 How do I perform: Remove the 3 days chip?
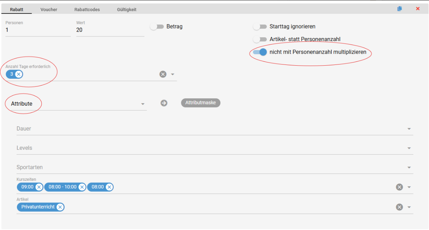pos(18,74)
